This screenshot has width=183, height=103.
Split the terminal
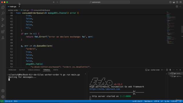coord(167,70)
